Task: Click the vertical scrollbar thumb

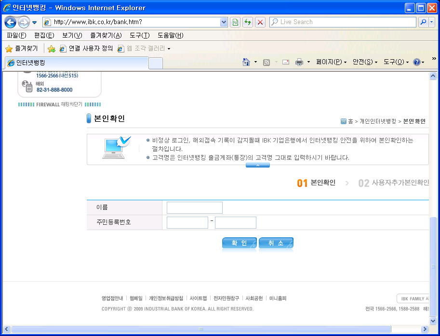Action: tap(433, 267)
